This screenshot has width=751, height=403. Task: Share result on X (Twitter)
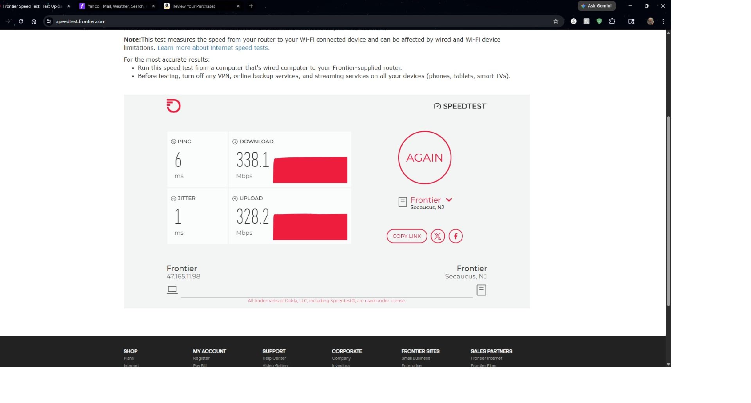(438, 236)
